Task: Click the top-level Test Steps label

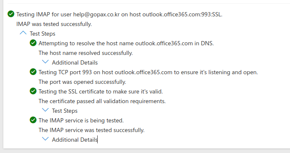Action: [43, 34]
